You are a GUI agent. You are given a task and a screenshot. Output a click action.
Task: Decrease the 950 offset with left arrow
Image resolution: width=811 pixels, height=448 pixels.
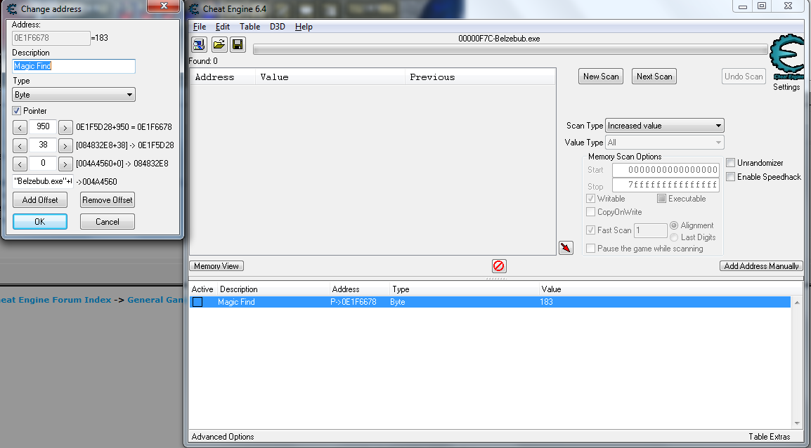[20, 127]
